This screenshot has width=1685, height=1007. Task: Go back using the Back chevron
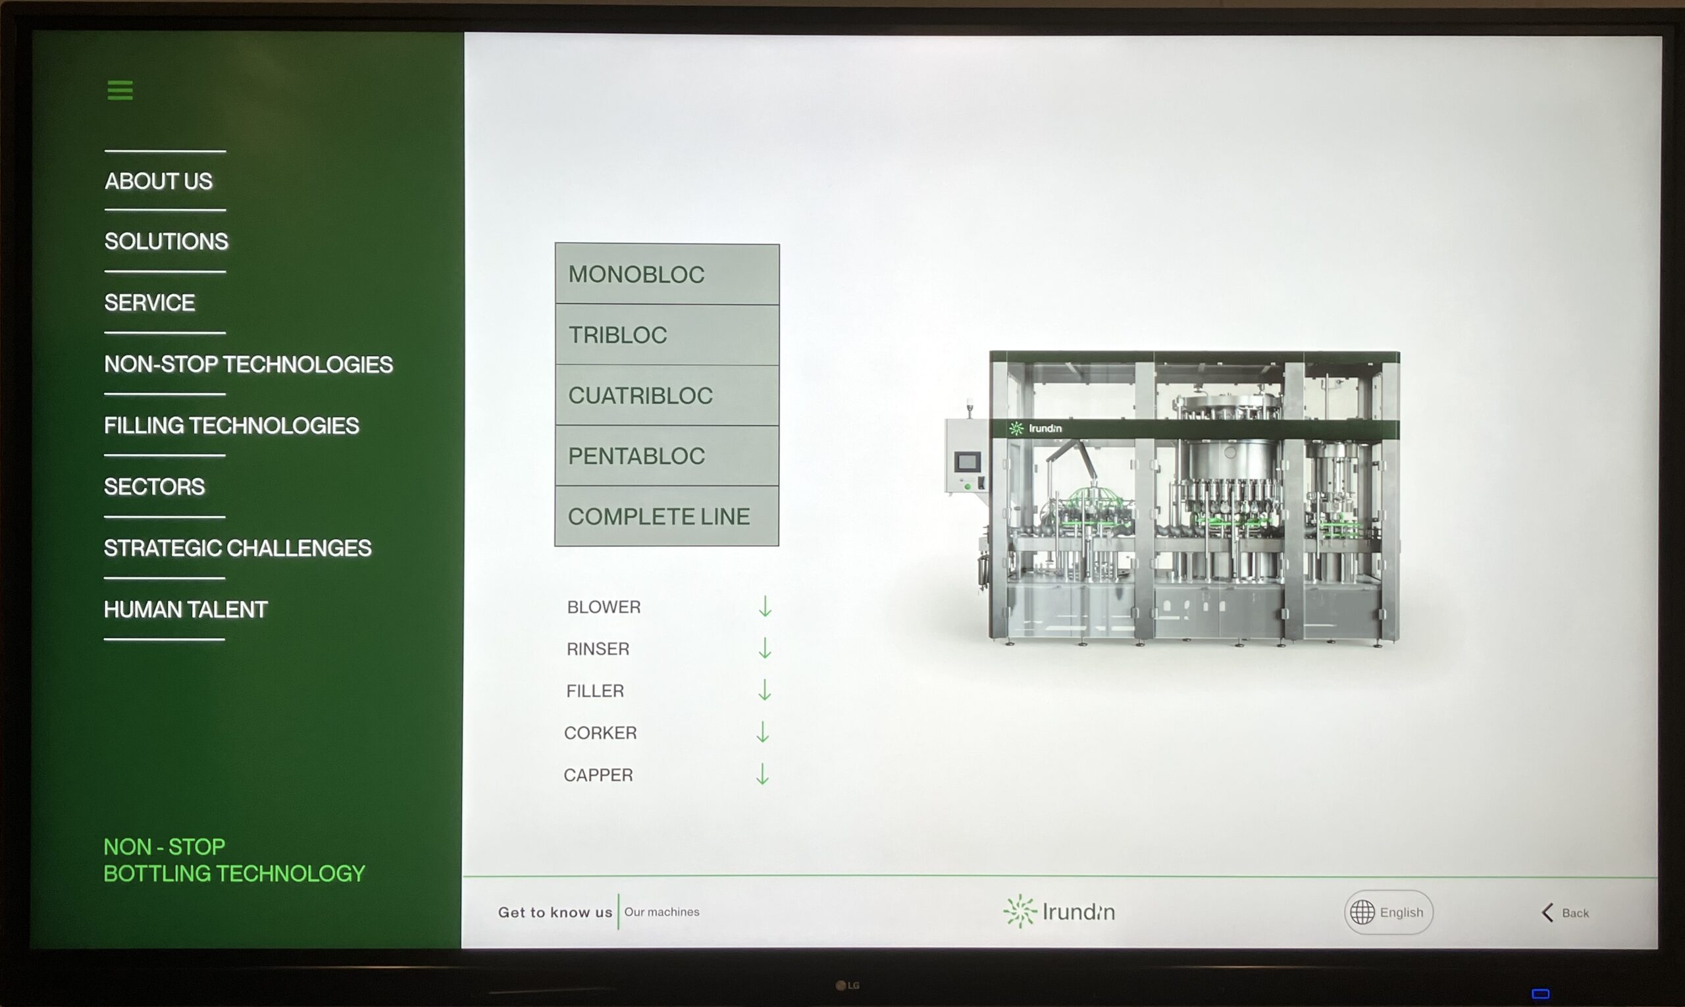click(1547, 913)
